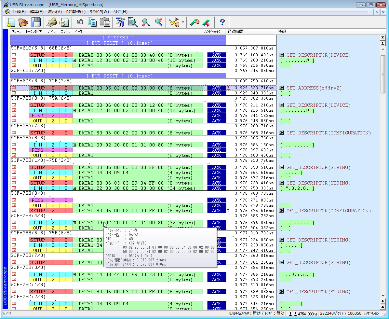
Task: Open settings with hammer and wrench icon
Action: (x=120, y=22)
